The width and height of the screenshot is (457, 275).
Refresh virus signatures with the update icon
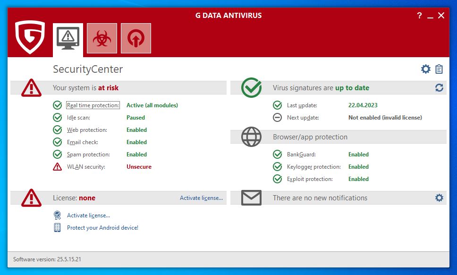[439, 87]
